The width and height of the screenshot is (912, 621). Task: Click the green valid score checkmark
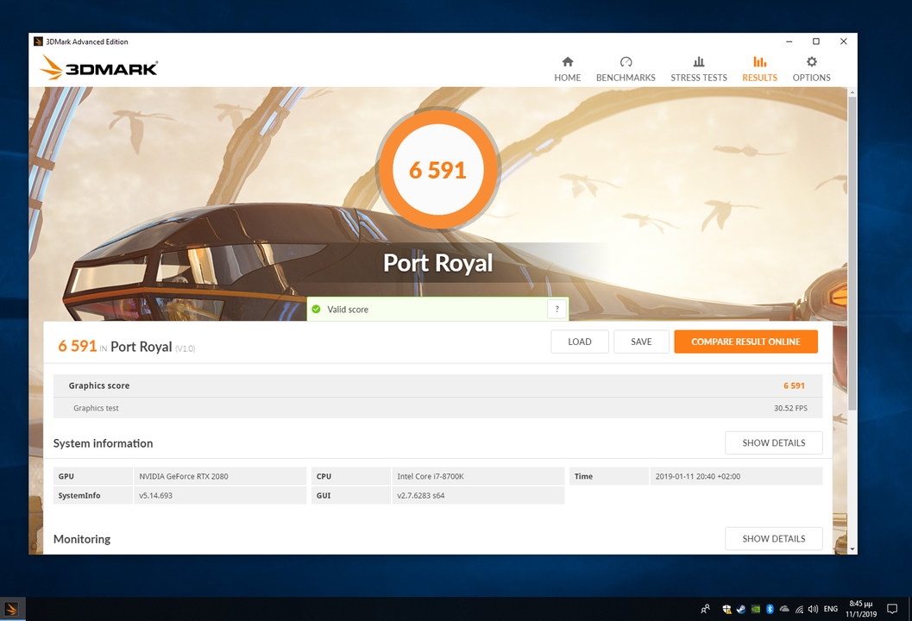tap(316, 310)
